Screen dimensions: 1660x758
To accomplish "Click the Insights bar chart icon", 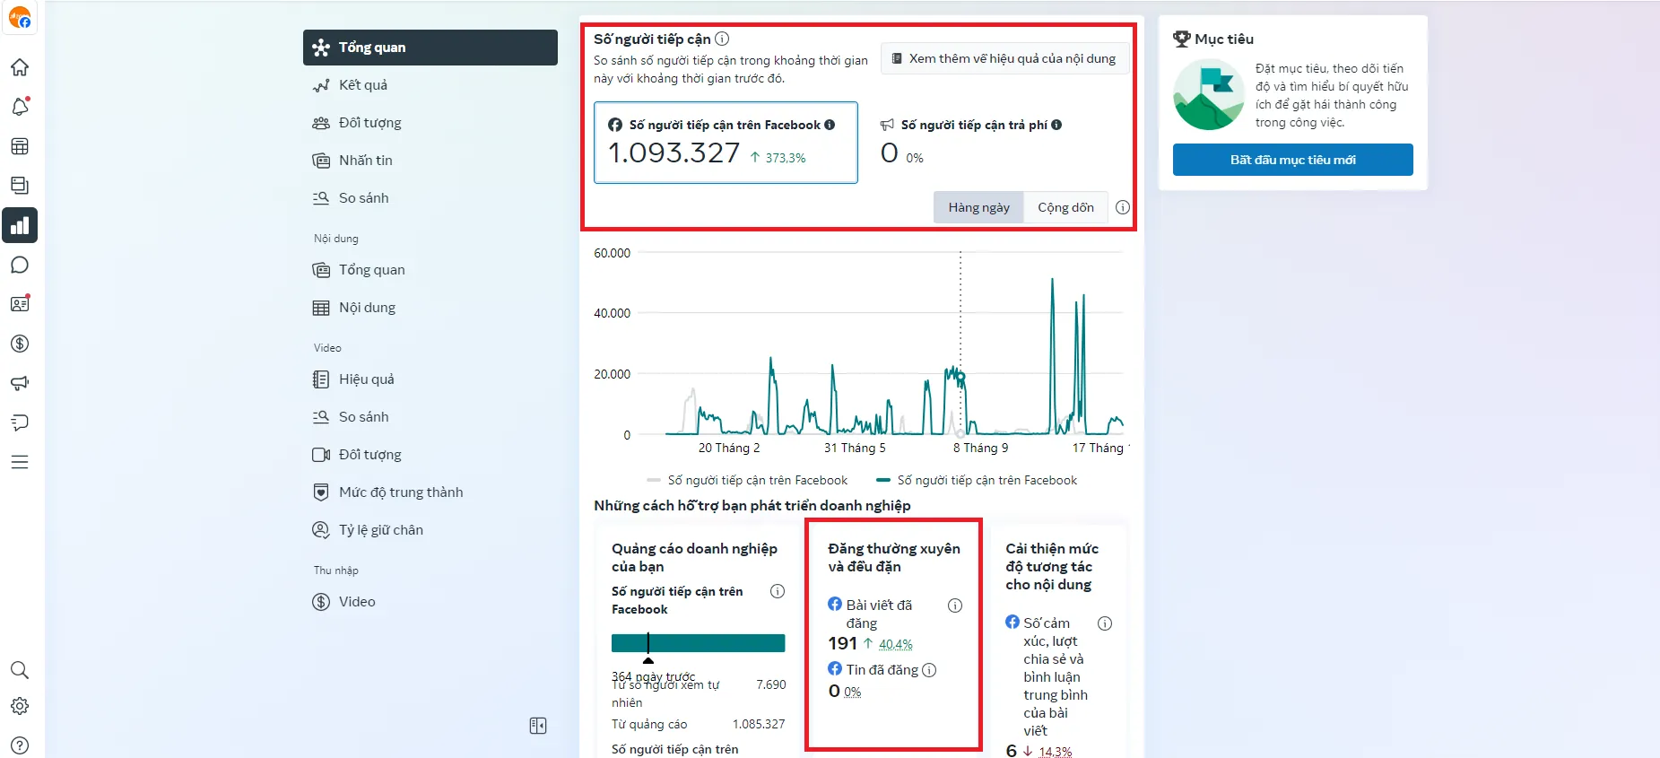I will click(20, 225).
